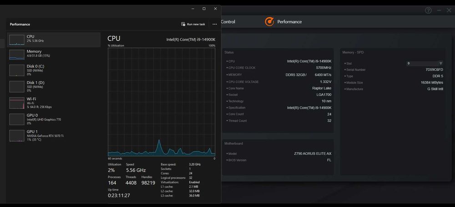Click the Raptor Lake core name
Viewport: 455px width, 207px height.
point(322,89)
